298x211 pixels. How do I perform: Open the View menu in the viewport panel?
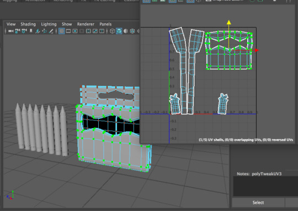[x=11, y=24]
